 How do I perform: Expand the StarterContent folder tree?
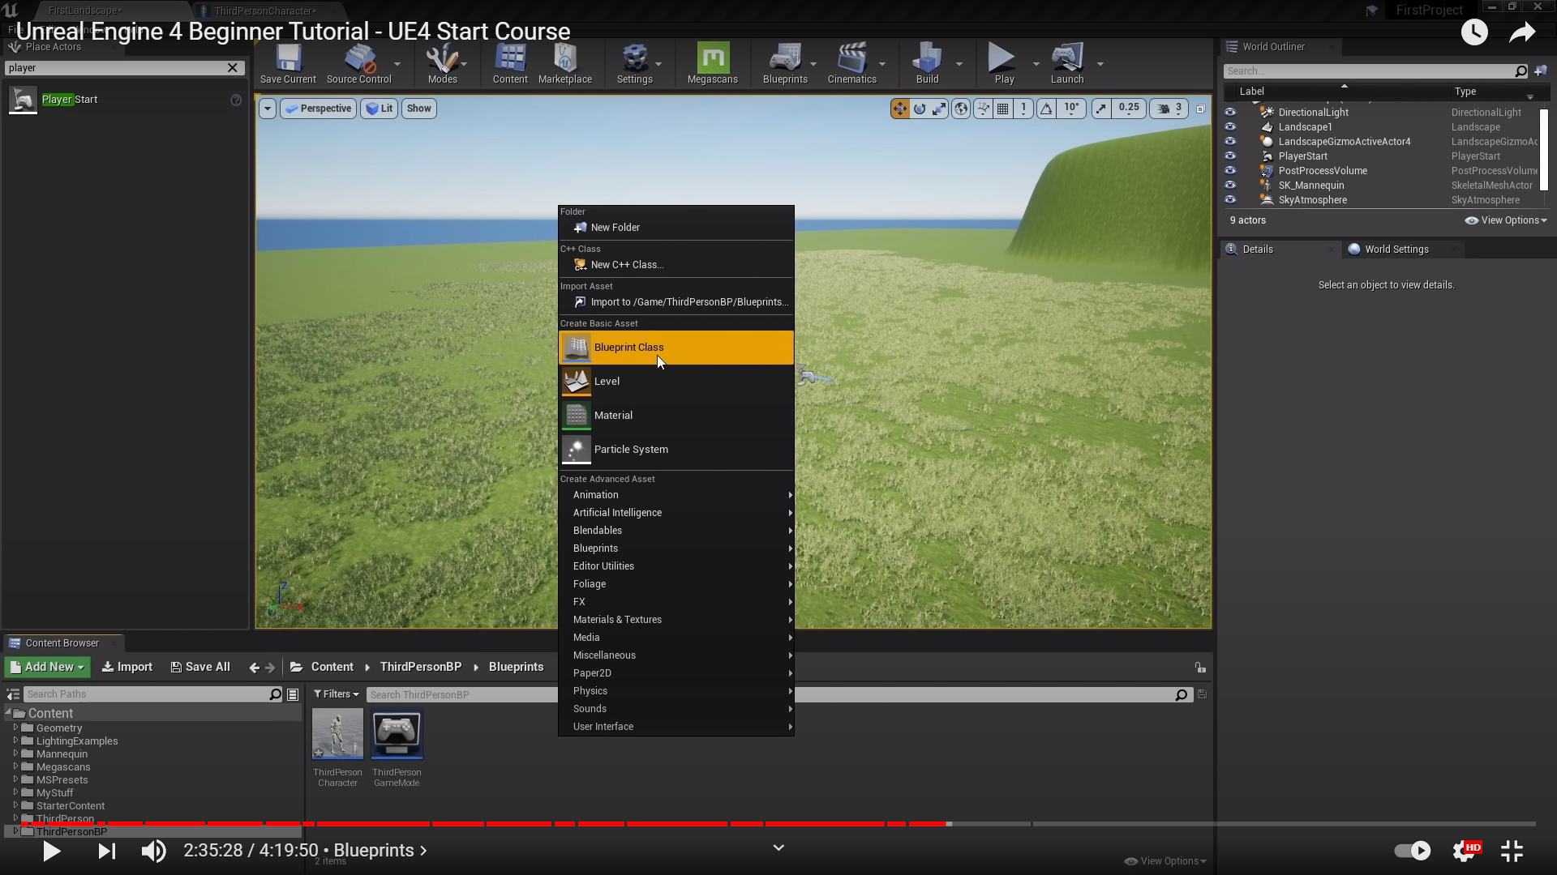[15, 805]
